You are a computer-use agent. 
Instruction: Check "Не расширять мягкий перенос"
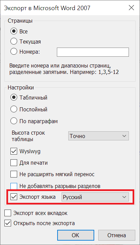coord(14,174)
